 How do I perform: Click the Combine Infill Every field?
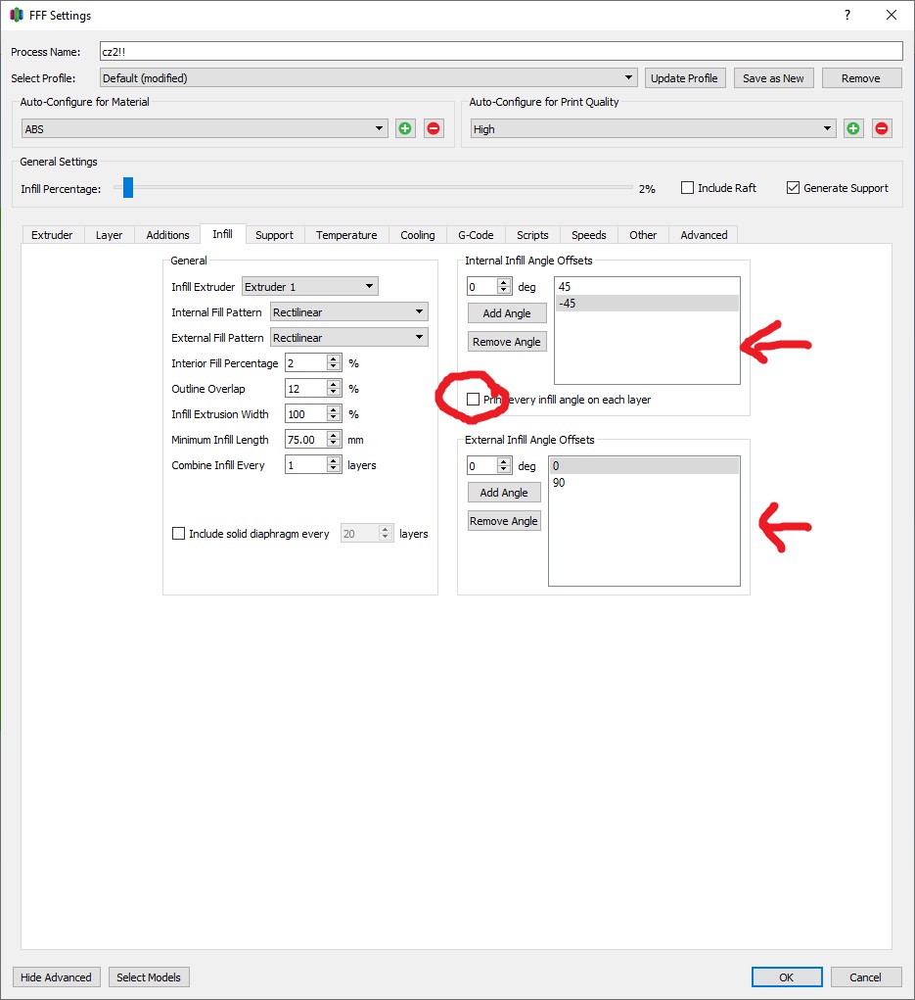(x=306, y=465)
